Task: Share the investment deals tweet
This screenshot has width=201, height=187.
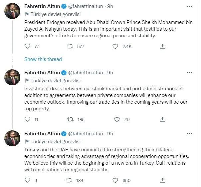Action: click(x=162, y=119)
